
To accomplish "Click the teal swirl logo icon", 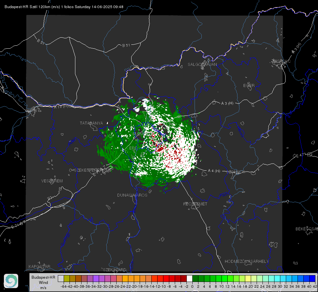I will click(x=11, y=281).
